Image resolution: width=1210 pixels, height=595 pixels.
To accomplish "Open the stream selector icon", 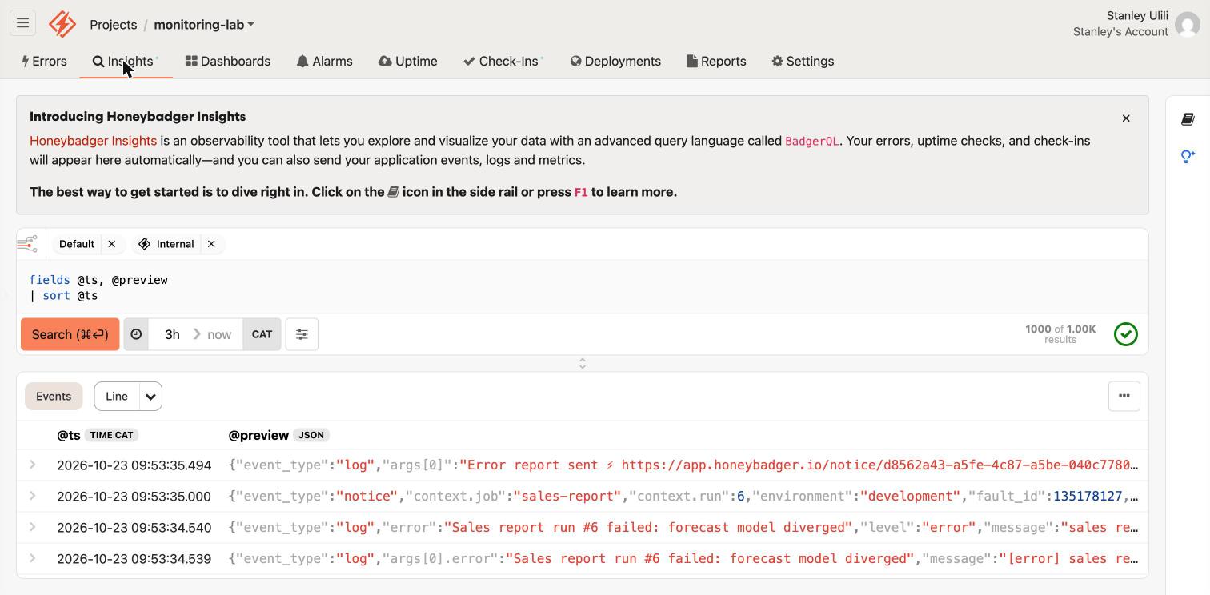I will point(27,243).
